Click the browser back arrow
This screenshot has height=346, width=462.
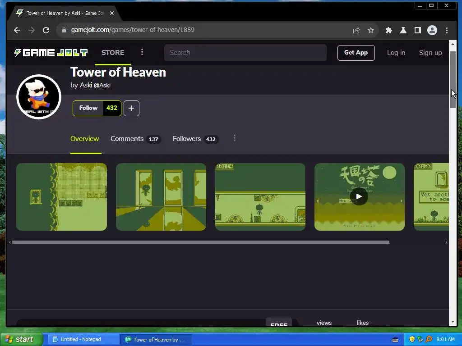point(17,30)
